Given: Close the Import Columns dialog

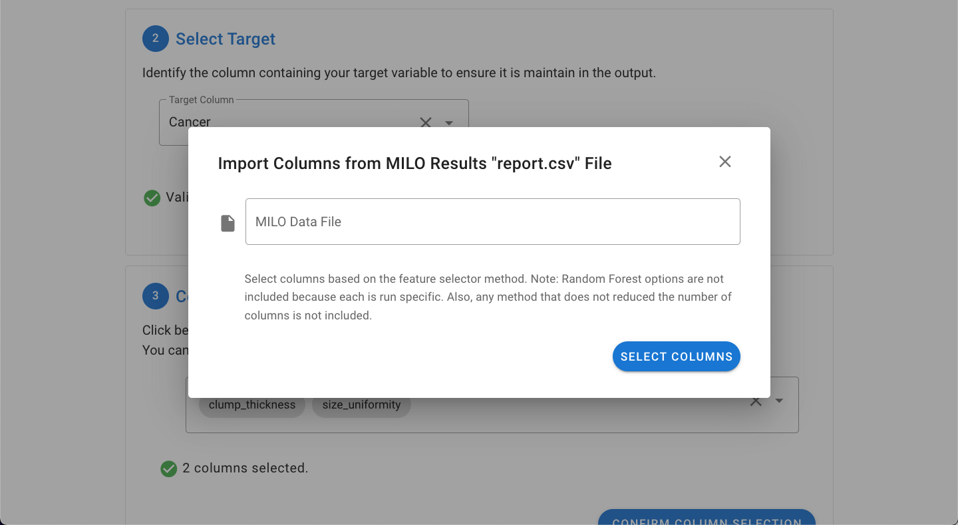Looking at the screenshot, I should (725, 162).
